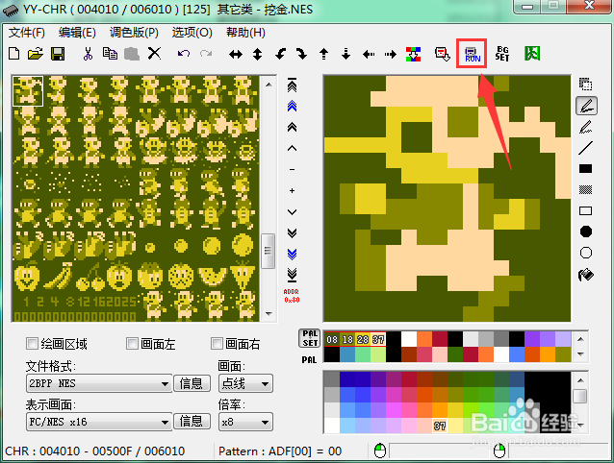Click 信息 button beside 文件格式
The image size is (614, 463).
[192, 383]
